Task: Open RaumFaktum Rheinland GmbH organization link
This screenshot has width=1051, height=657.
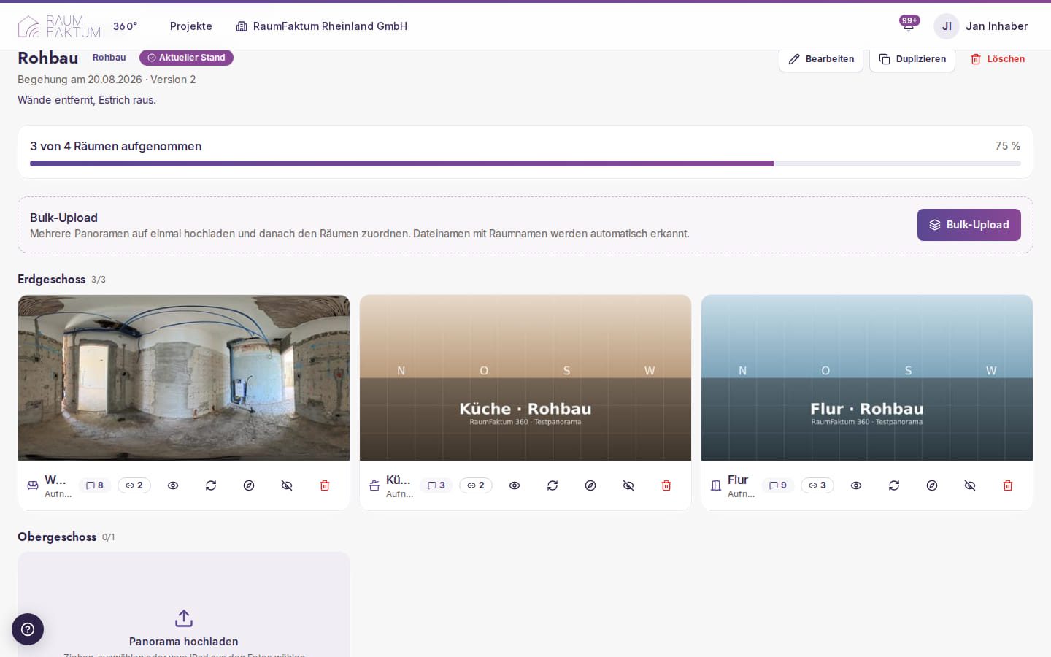Action: click(x=322, y=26)
